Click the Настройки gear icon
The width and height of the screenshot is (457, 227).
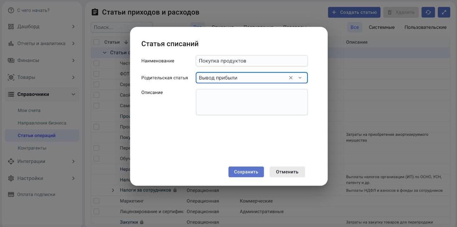point(11,178)
